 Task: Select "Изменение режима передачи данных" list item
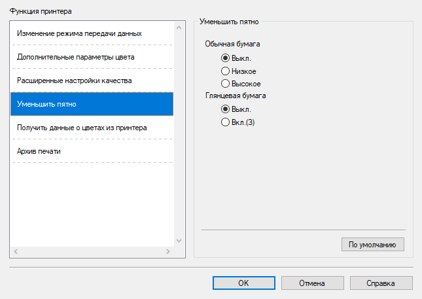80,33
